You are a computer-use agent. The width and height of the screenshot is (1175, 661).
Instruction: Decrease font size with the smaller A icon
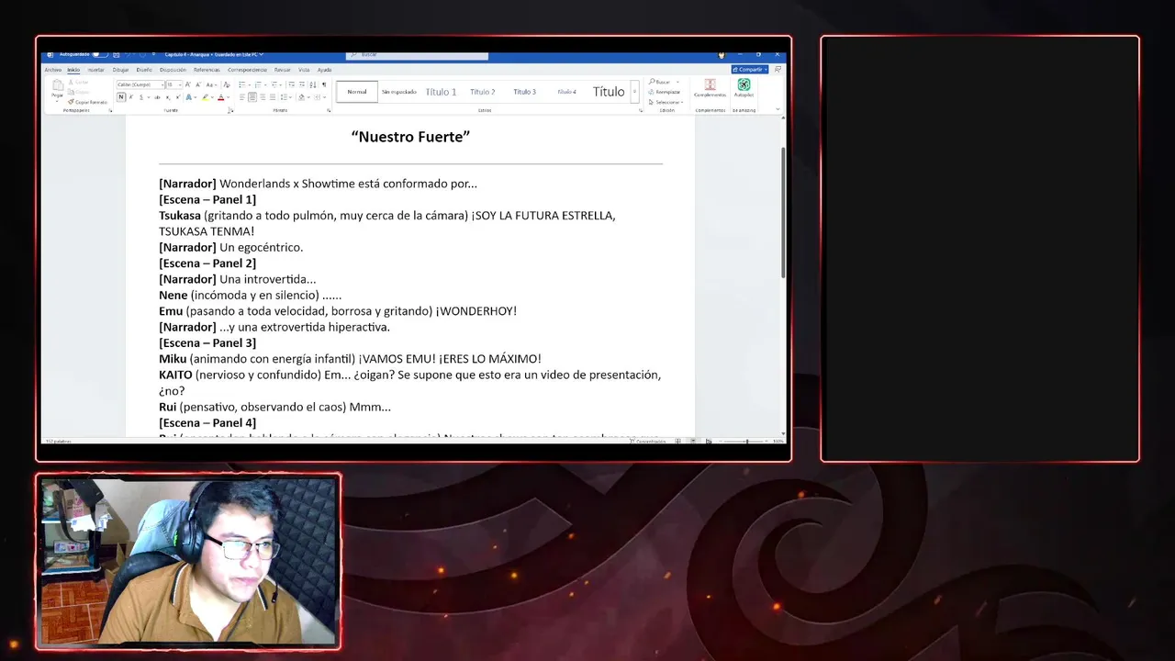(x=198, y=84)
